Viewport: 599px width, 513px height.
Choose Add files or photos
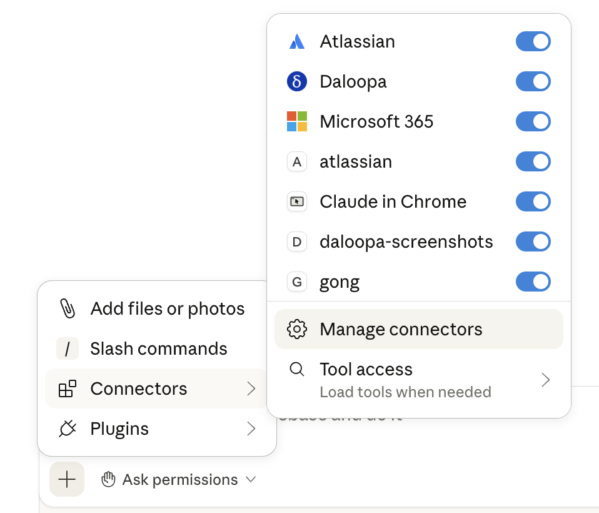click(x=167, y=308)
